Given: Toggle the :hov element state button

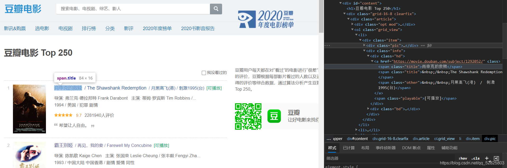Looking at the screenshot, I should (x=463, y=158).
